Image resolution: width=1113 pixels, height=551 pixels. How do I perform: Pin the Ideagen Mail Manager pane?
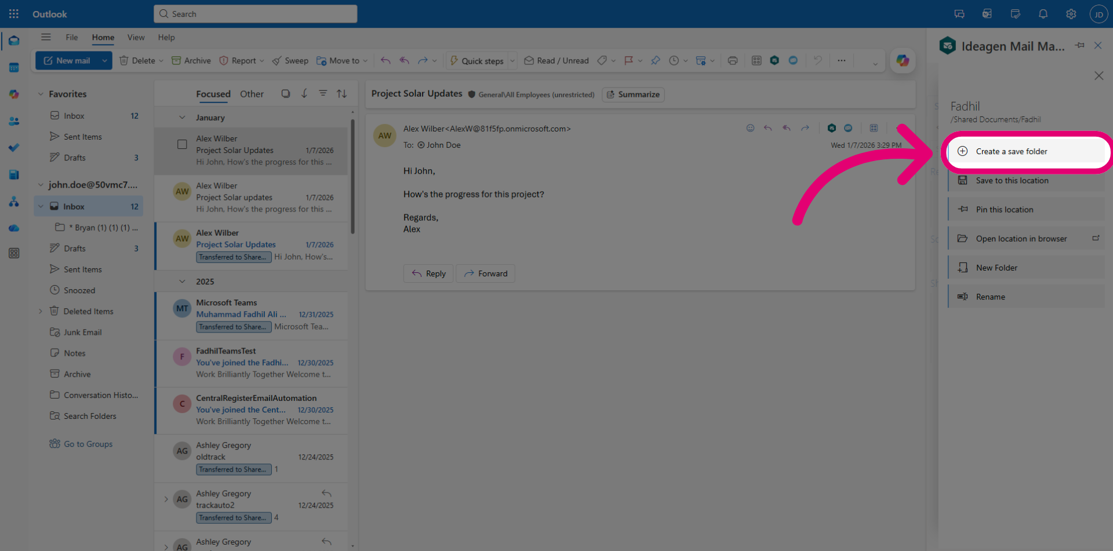1079,45
